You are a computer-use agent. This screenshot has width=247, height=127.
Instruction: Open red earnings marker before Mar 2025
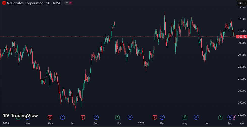155,117
